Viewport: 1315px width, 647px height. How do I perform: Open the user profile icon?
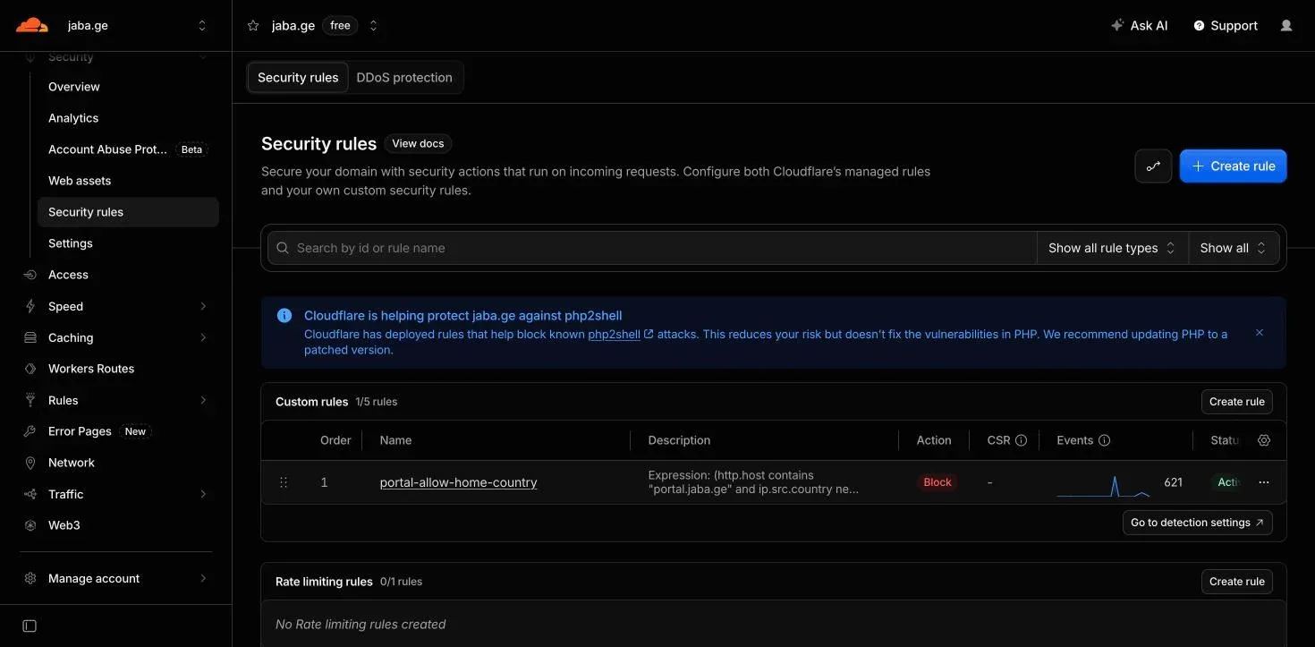pos(1286,26)
